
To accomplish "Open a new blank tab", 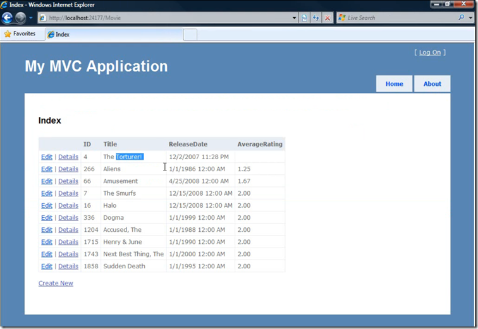I will point(190,35).
